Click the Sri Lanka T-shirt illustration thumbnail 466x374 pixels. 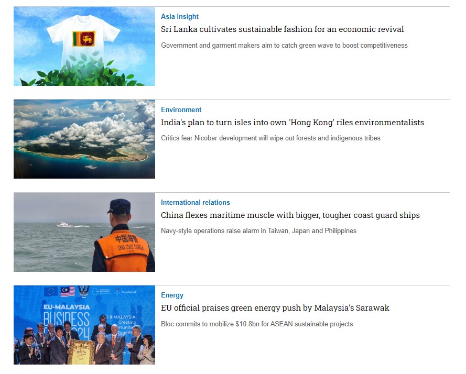point(84,46)
